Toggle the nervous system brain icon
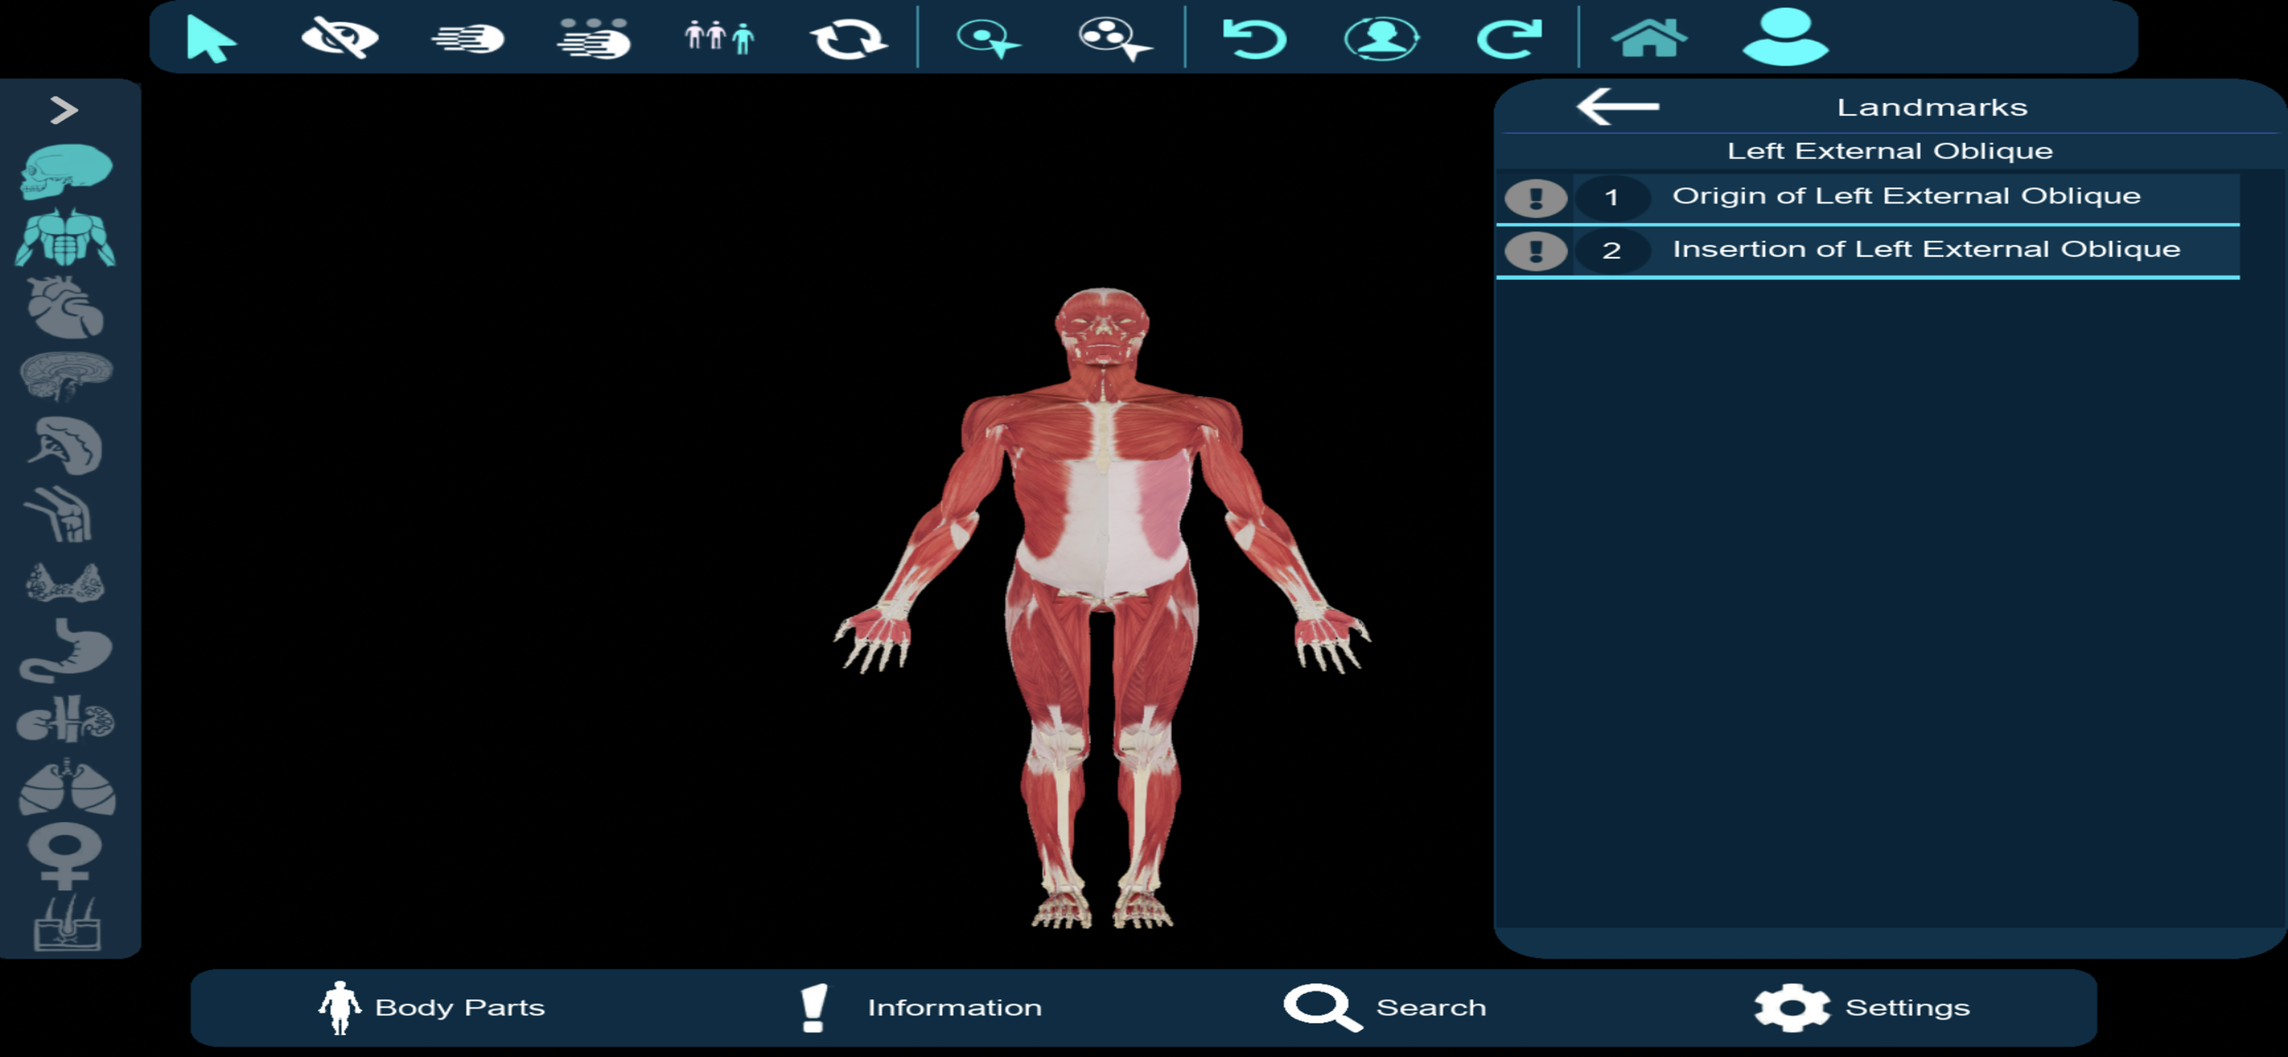2288x1057 pixels. [x=66, y=375]
